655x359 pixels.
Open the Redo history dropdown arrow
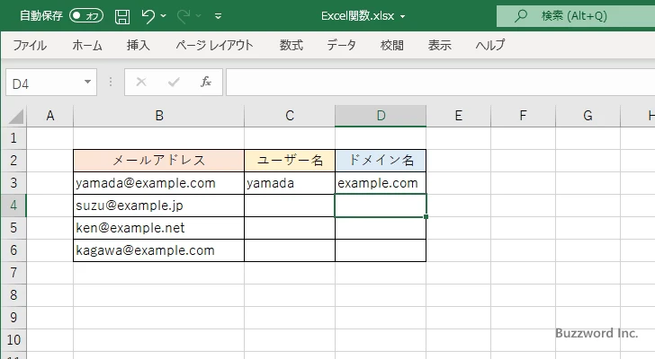199,16
